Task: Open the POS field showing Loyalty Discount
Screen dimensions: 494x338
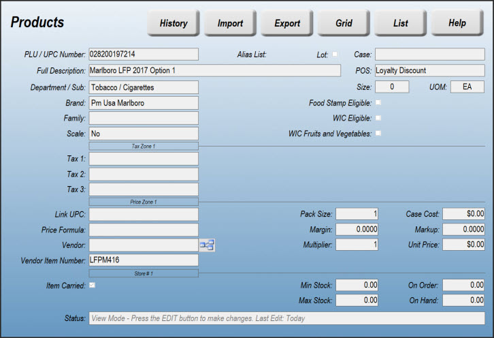Action: click(430, 70)
